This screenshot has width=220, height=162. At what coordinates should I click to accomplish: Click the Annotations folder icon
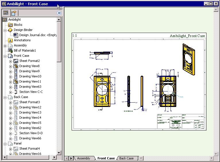click(10, 40)
